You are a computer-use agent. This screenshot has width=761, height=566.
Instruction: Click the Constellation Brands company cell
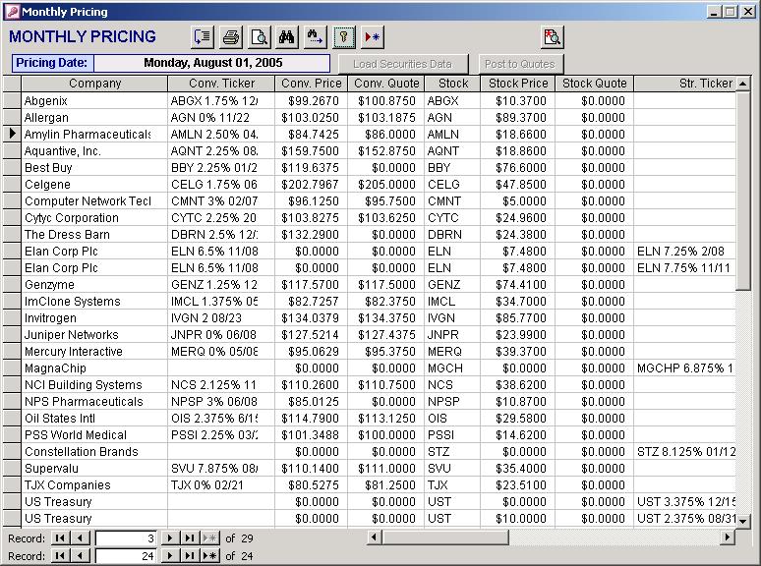coord(94,452)
